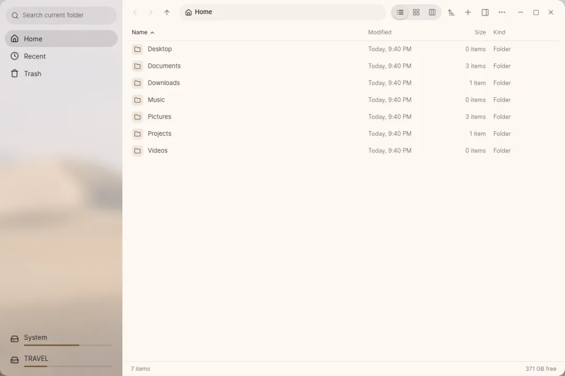Sort by the Modified column header

click(380, 32)
